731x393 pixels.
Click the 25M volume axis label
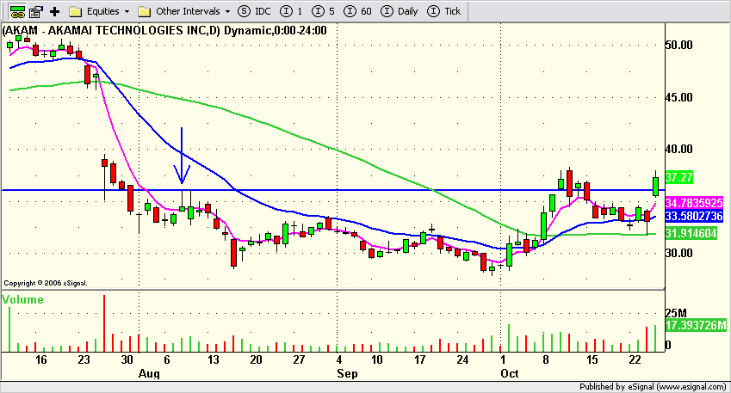point(676,313)
